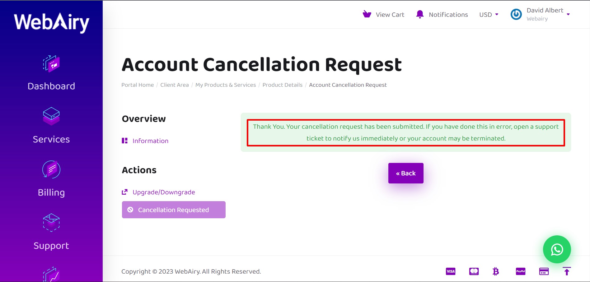This screenshot has width=590, height=282.
Task: Click the WebAiry logo
Action: [52, 22]
